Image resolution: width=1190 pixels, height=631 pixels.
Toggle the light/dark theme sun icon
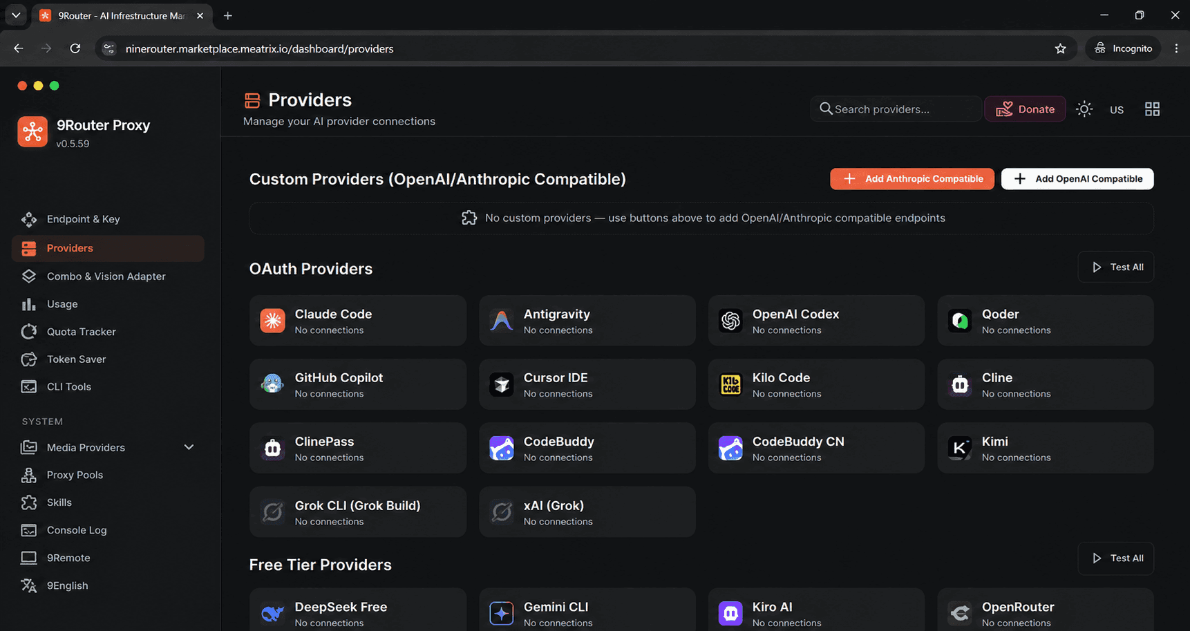point(1084,109)
